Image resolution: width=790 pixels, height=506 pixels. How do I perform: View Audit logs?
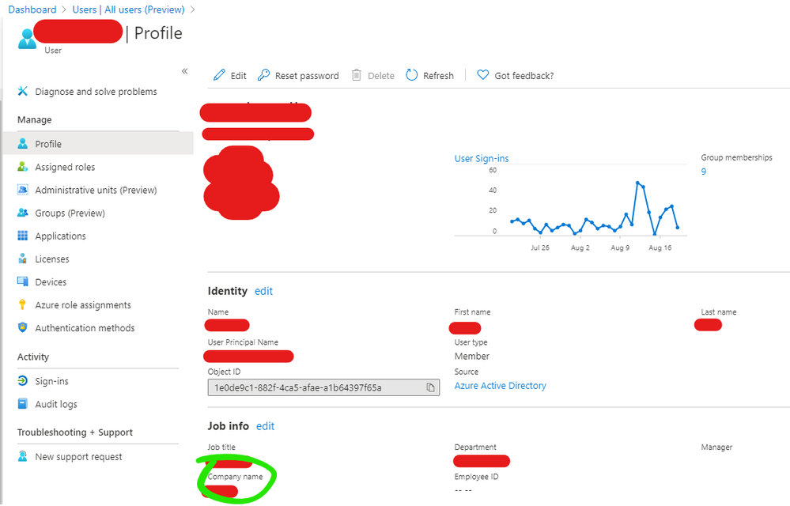click(x=56, y=404)
